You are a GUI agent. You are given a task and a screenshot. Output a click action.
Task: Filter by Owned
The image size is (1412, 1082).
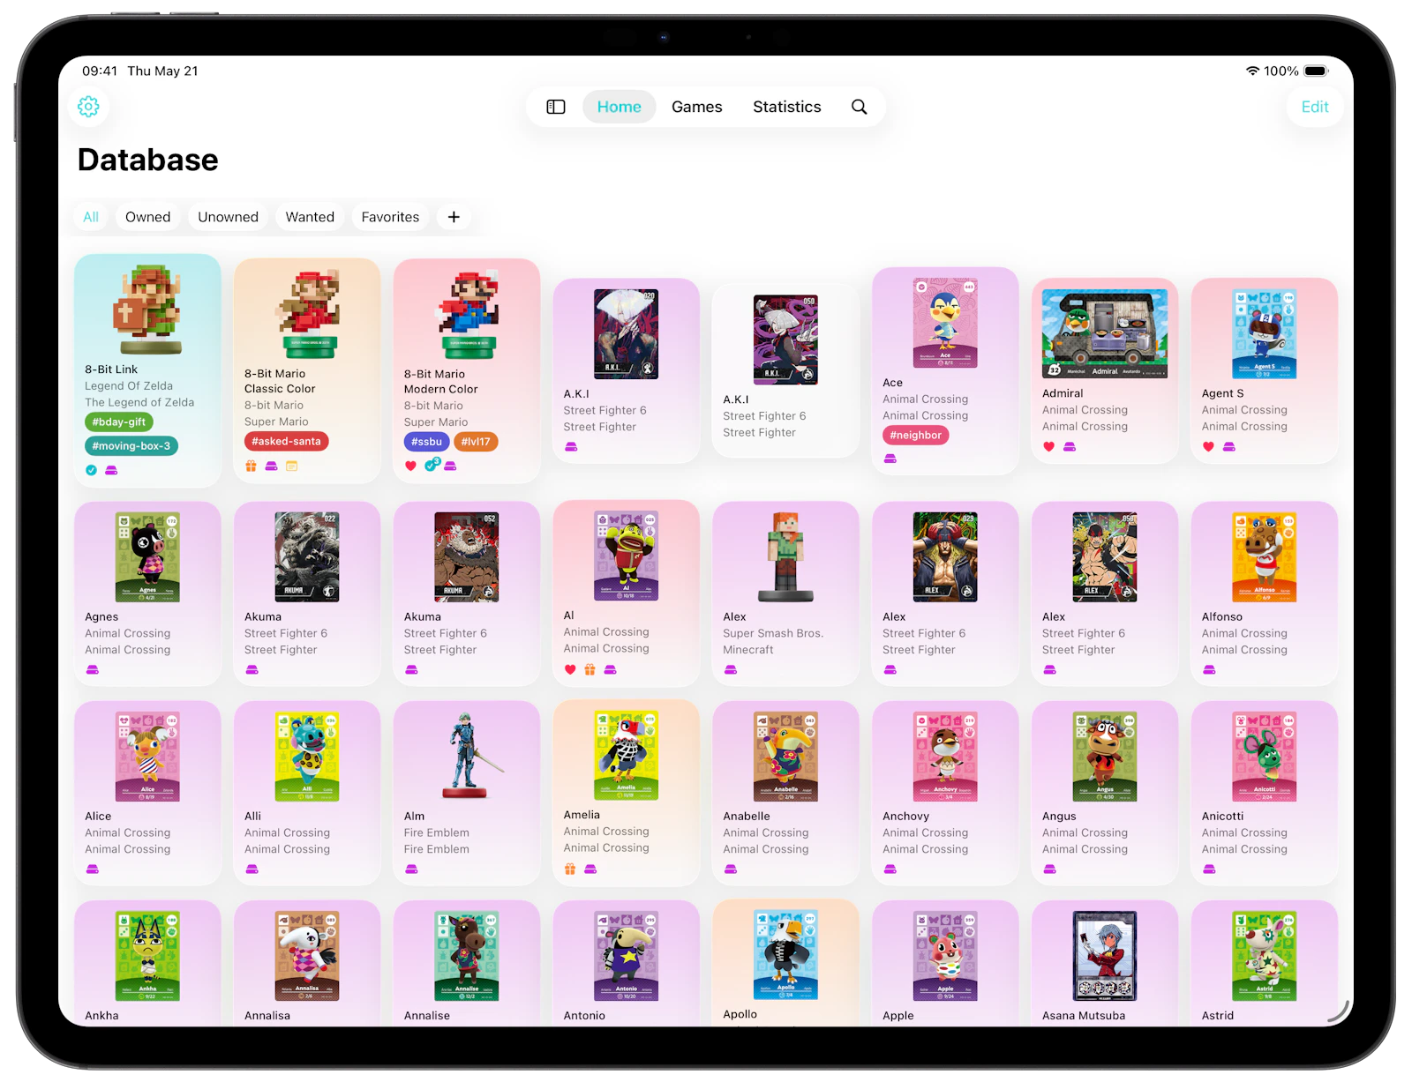coord(147,217)
